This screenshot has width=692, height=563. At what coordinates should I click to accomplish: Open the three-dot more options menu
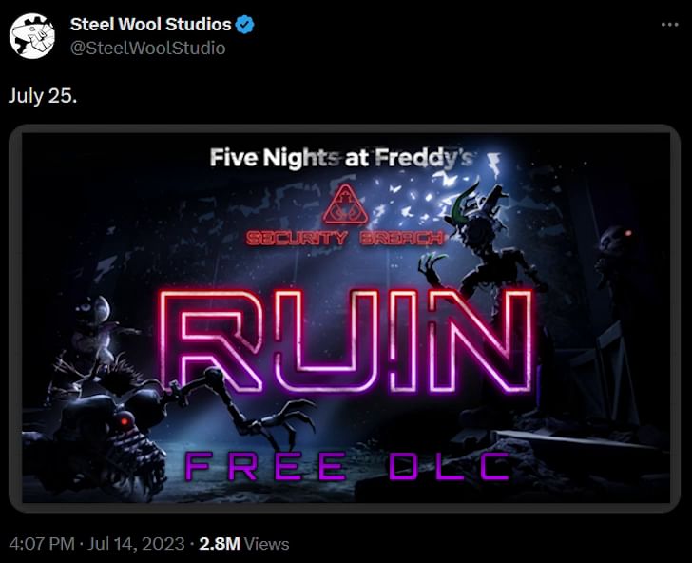669,25
